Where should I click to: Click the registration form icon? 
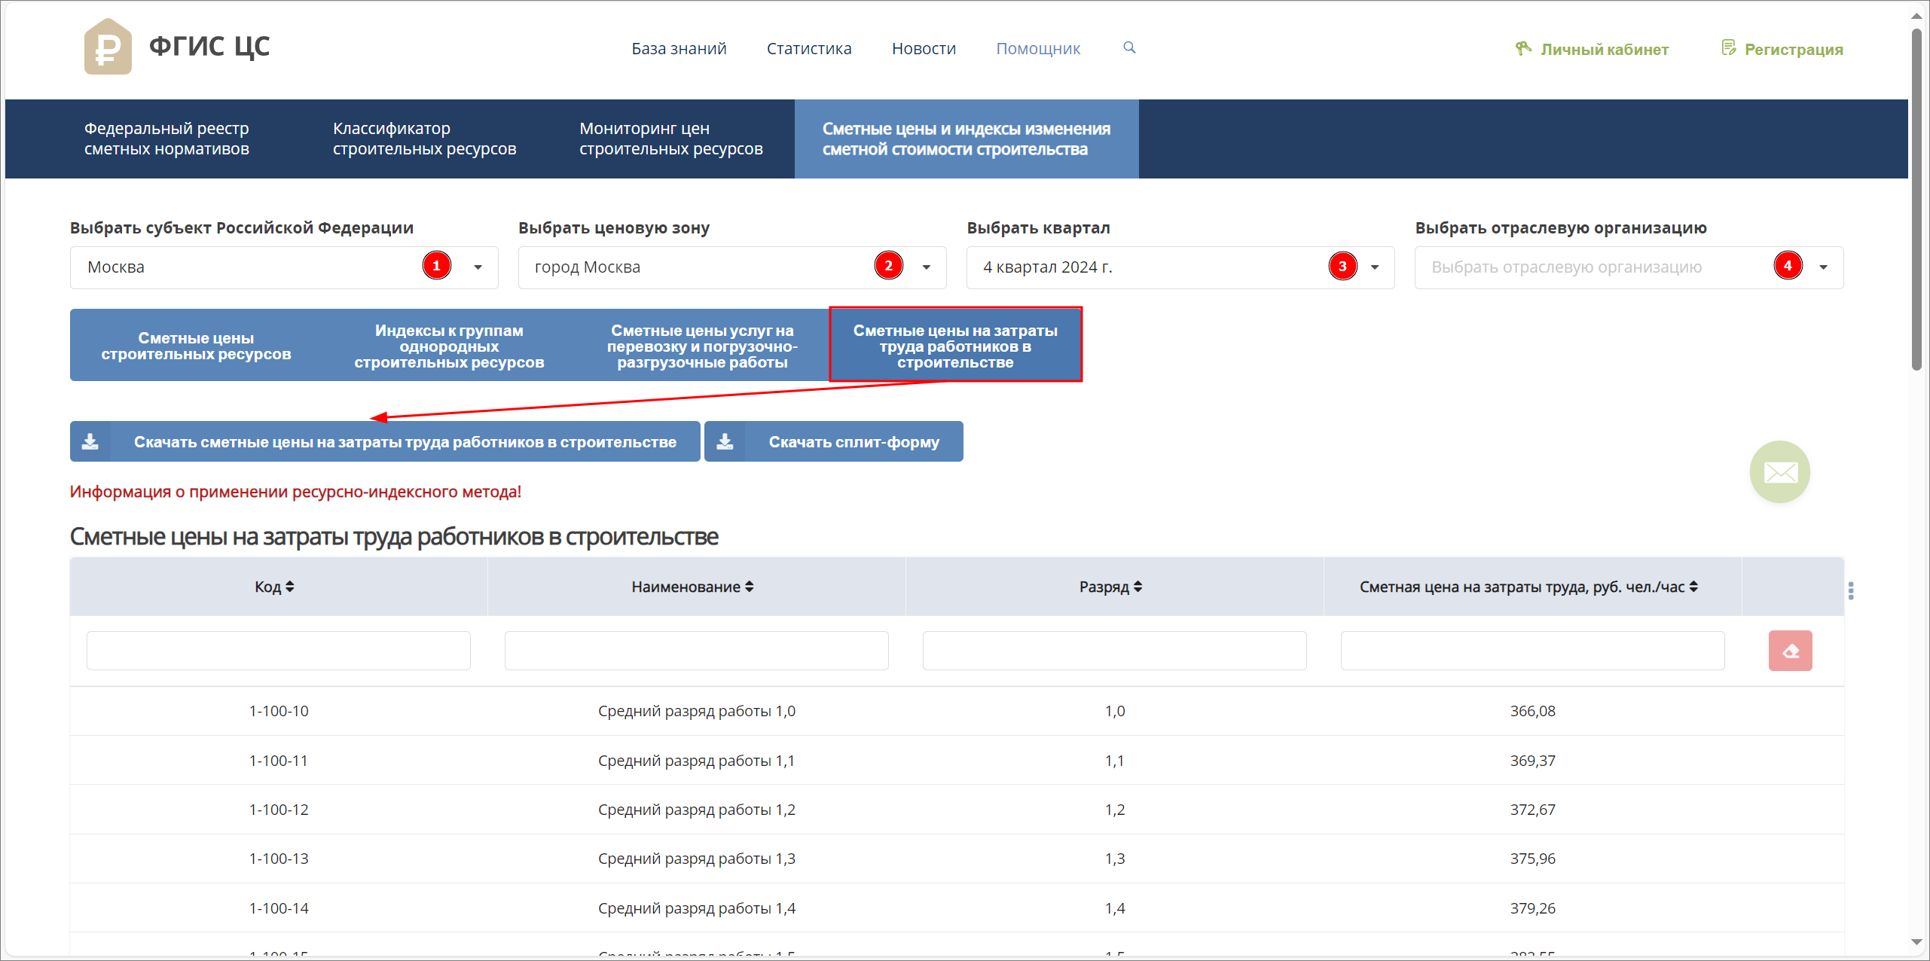[1729, 48]
